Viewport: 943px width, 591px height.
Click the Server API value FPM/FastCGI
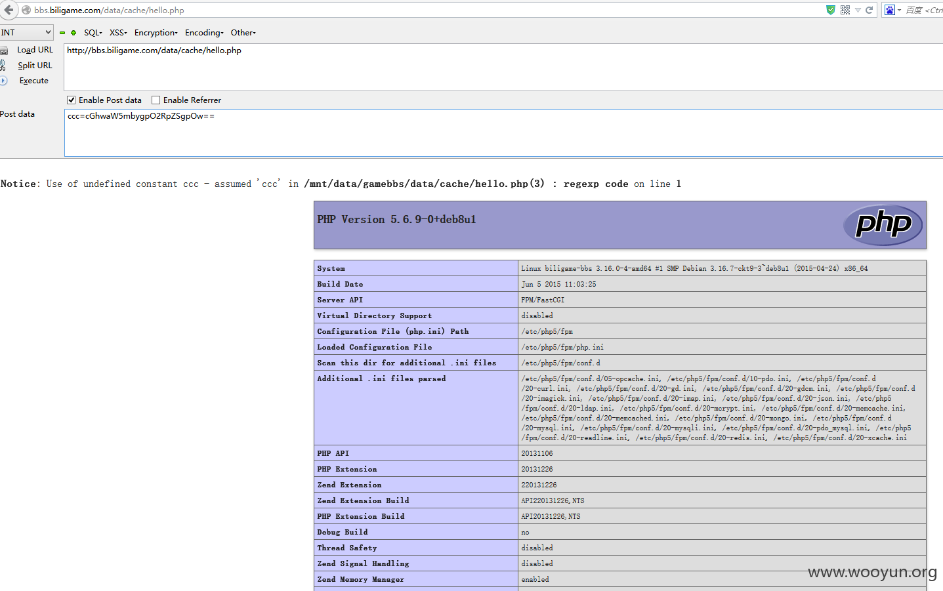coord(543,300)
